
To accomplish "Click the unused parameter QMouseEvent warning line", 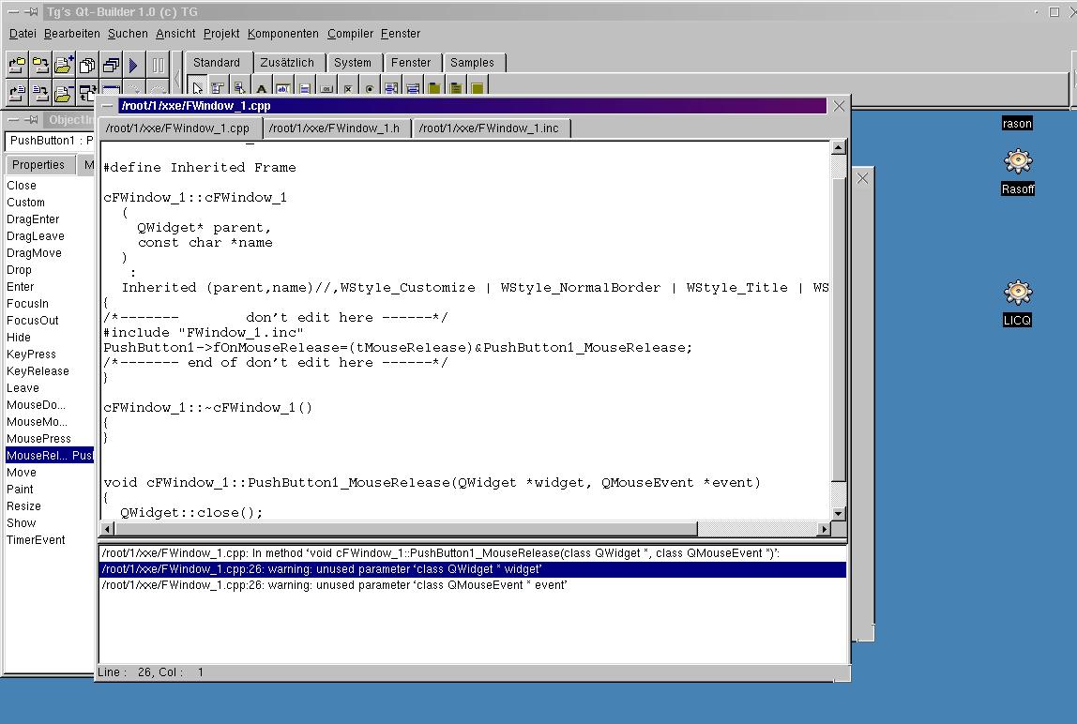I will pos(334,585).
